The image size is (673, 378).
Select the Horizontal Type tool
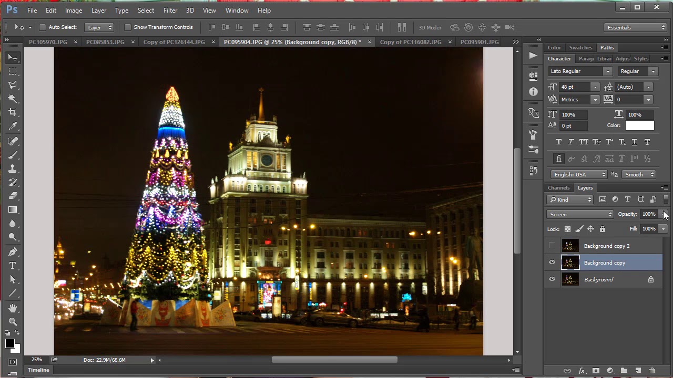pyautogui.click(x=13, y=266)
